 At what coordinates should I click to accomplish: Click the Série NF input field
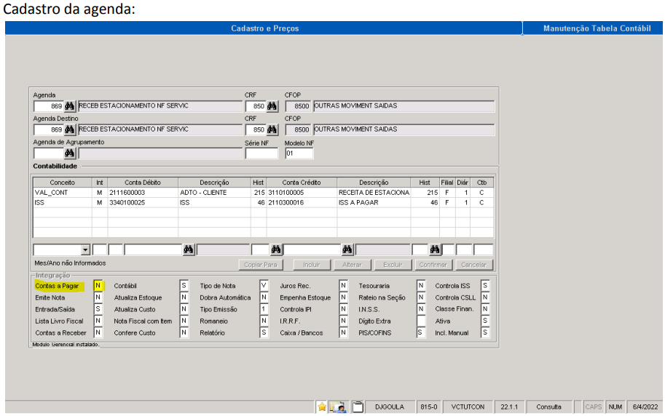[x=261, y=153]
